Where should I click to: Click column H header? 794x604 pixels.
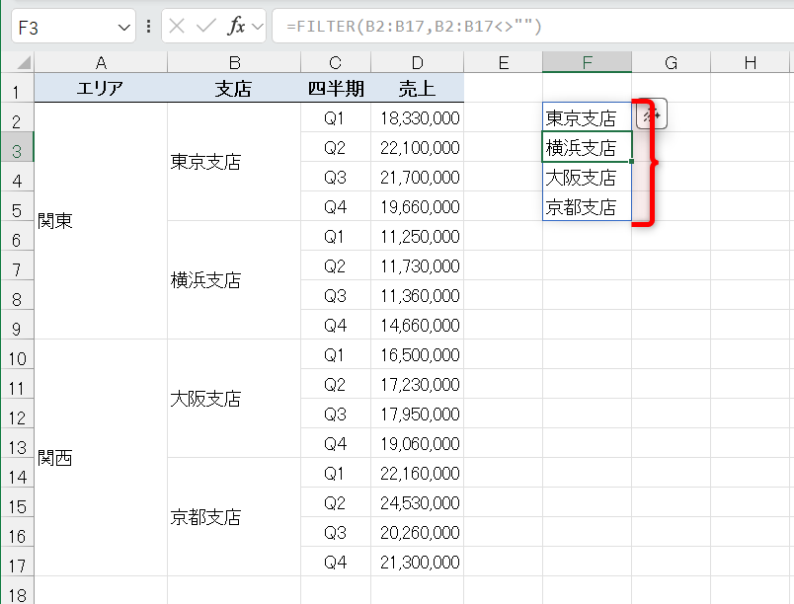click(x=749, y=61)
